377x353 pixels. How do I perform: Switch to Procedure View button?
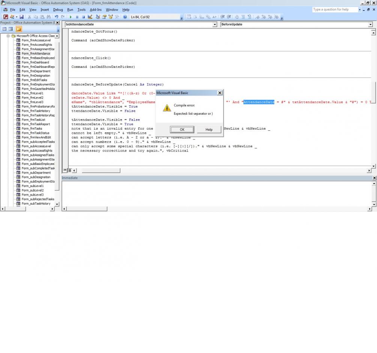tap(65, 170)
